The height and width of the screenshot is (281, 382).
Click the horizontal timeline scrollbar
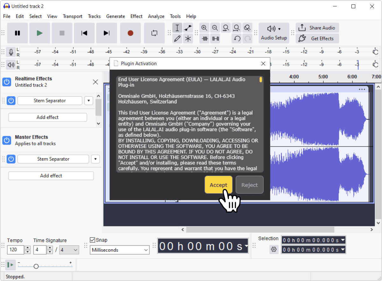(260, 230)
